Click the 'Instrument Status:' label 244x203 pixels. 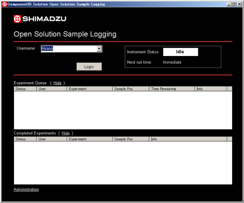(x=143, y=52)
